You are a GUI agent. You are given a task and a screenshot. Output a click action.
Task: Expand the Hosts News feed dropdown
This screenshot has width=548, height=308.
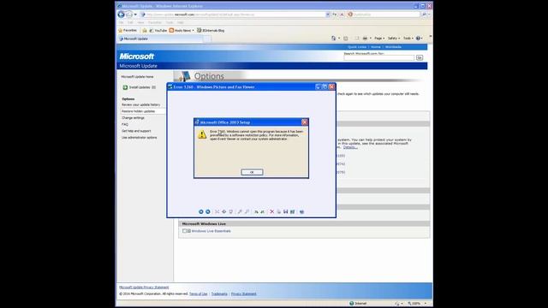pos(193,31)
